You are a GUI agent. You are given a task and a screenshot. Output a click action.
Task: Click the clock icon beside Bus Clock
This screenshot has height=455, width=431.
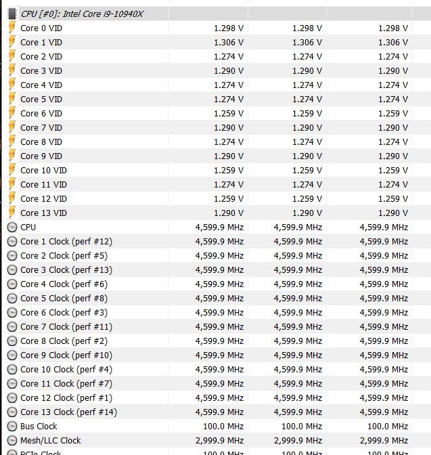(12, 427)
